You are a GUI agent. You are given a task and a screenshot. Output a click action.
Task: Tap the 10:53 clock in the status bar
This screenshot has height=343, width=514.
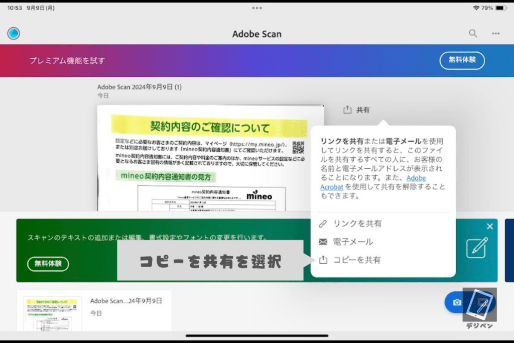click(x=15, y=8)
